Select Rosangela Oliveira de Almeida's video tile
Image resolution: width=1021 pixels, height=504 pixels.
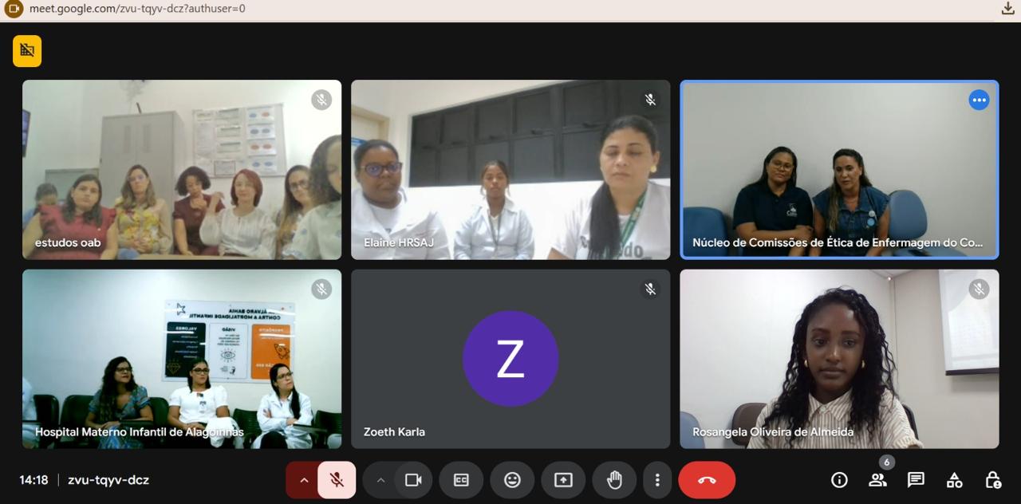tap(839, 359)
